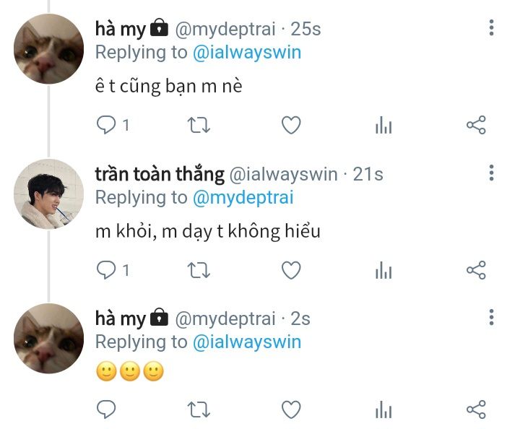Open more options on trần toàn thắng's tweet
This screenshot has width=520, height=429.
[x=492, y=173]
